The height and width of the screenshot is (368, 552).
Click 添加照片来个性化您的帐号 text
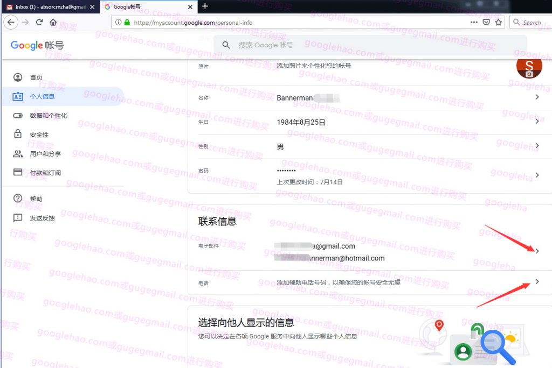pos(314,66)
